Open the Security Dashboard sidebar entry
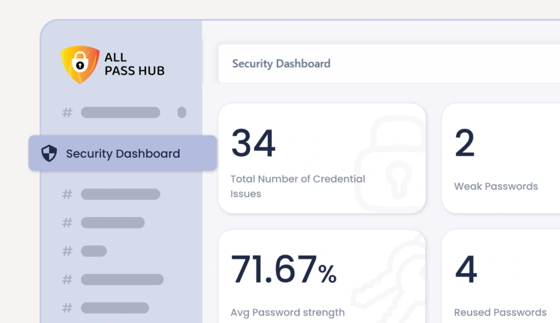Screen dimensions: 560x323 [122, 154]
